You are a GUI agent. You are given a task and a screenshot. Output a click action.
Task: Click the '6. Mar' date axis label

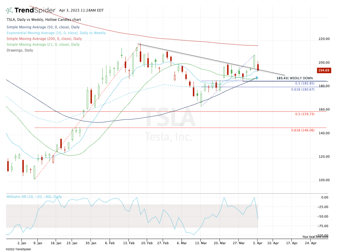[182, 243]
